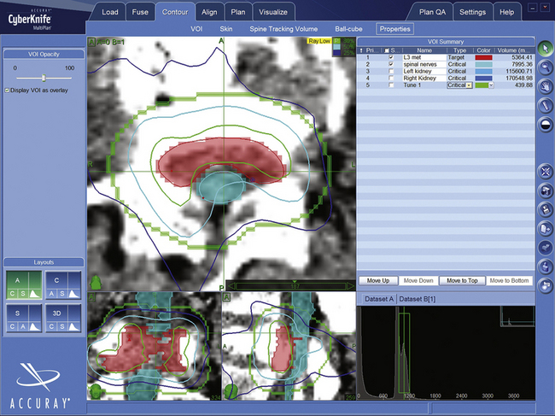This screenshot has height=416, width=555.
Task: Adjust the VOI Opacity slider
Action: click(x=42, y=78)
